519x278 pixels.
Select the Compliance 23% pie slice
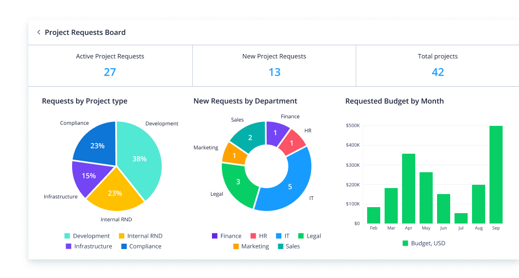98,146
